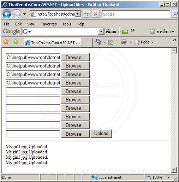The height and width of the screenshot is (182, 179).
Task: Click the page icon in address bar
Action: (x=33, y=14)
